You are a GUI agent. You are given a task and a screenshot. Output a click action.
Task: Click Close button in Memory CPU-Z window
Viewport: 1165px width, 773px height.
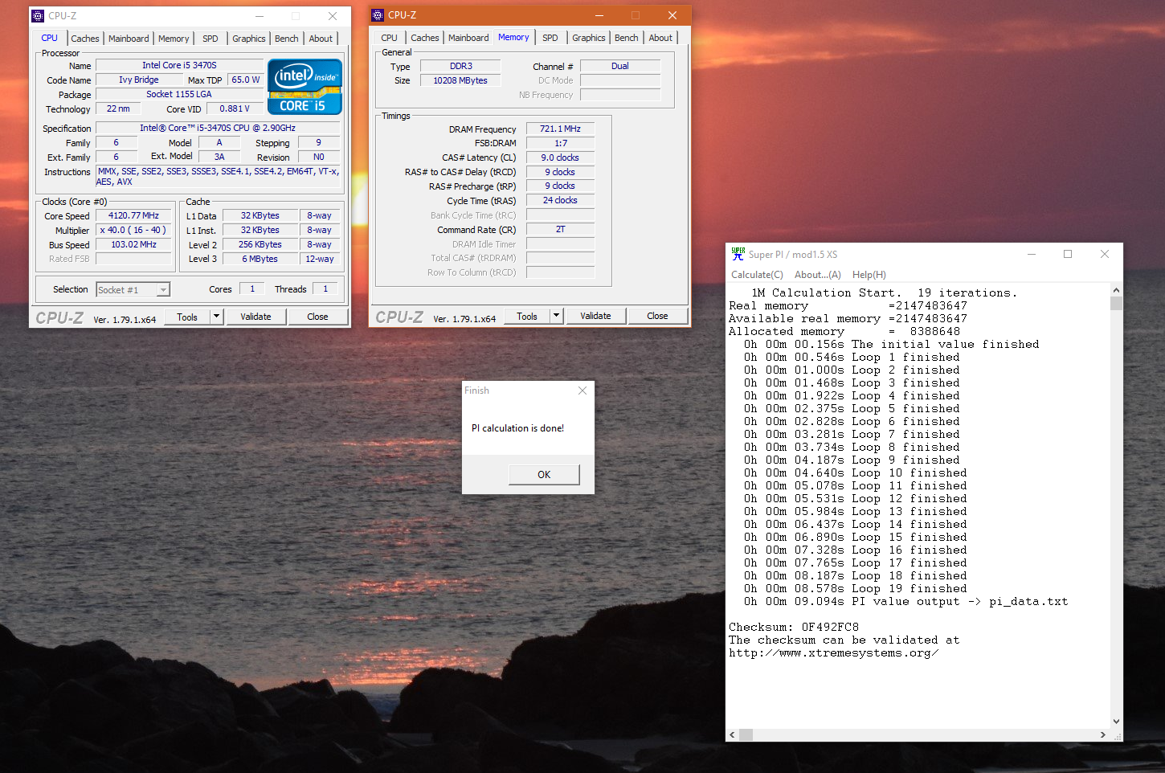[x=657, y=316]
